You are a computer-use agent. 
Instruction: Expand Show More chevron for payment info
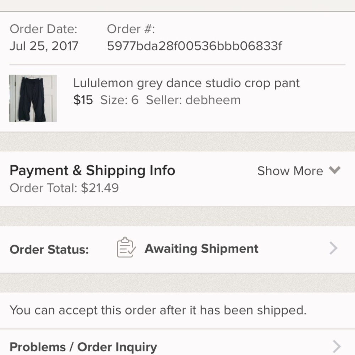tap(334, 170)
